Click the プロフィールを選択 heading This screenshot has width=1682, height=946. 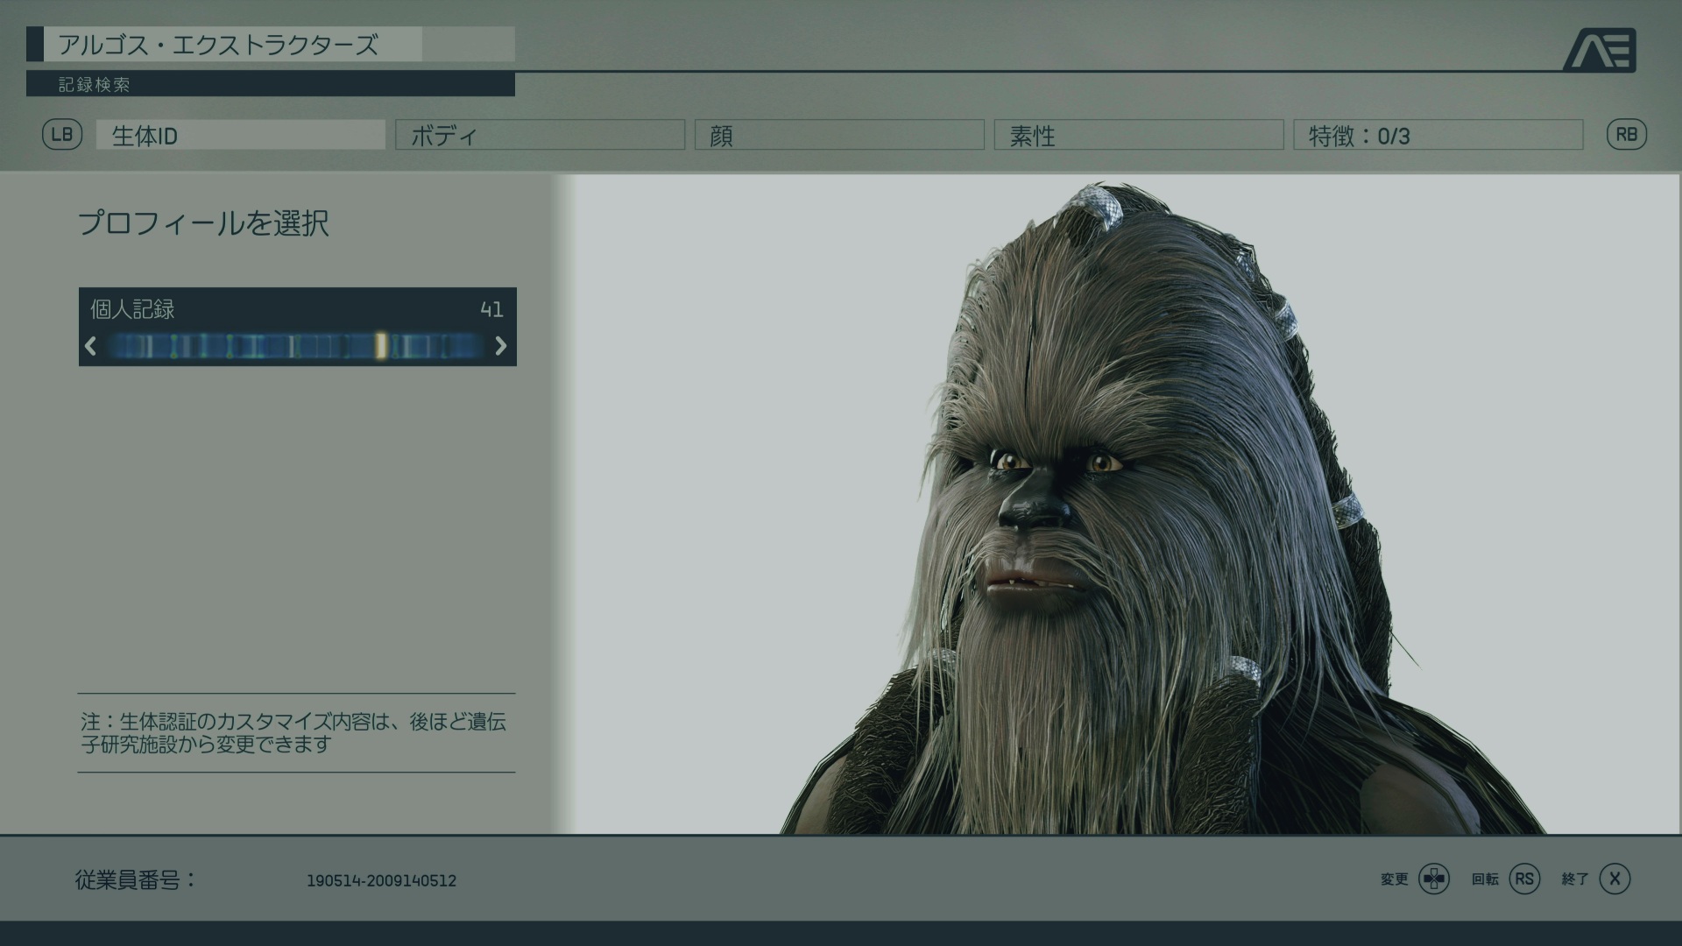tap(203, 223)
